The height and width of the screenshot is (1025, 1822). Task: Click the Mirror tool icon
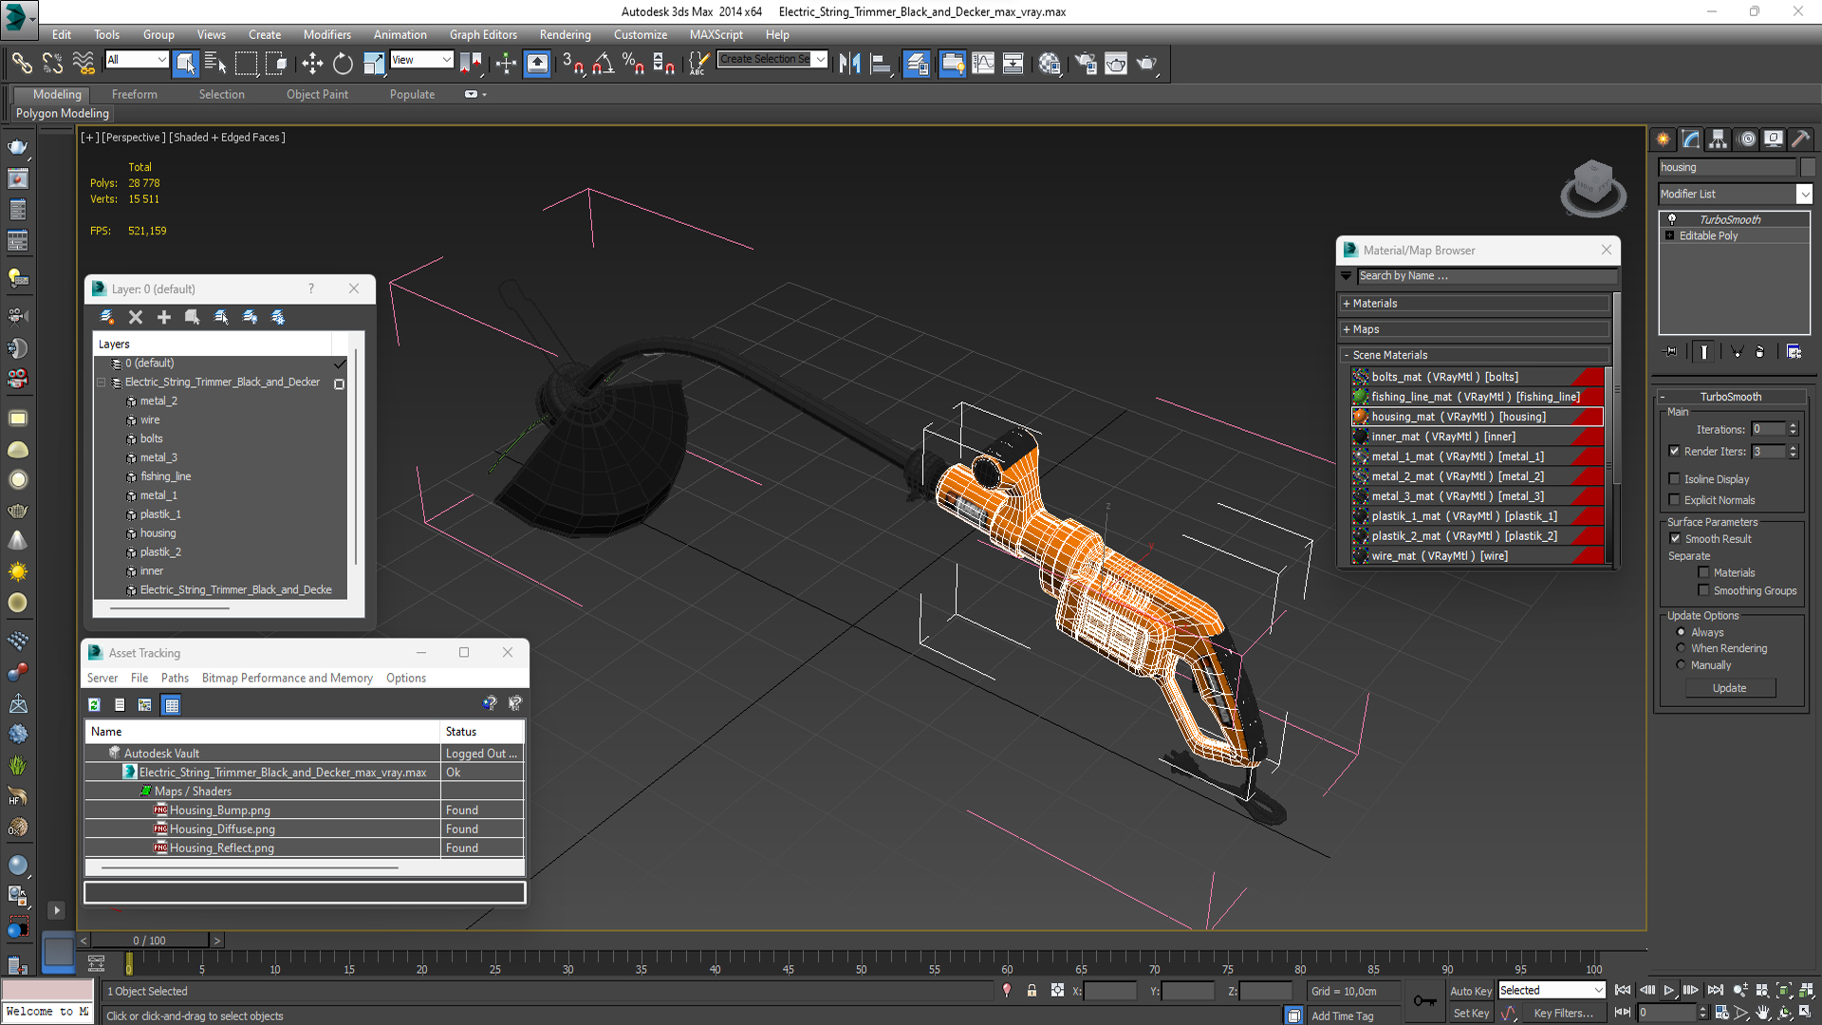click(x=849, y=64)
